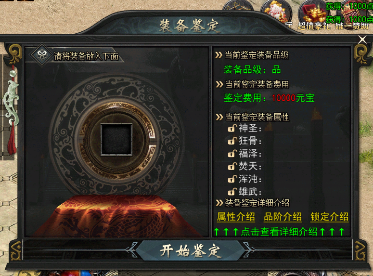Expand the 当前鉴定装备费用 section arrow
The width and height of the screenshot is (373, 276).
point(219,84)
